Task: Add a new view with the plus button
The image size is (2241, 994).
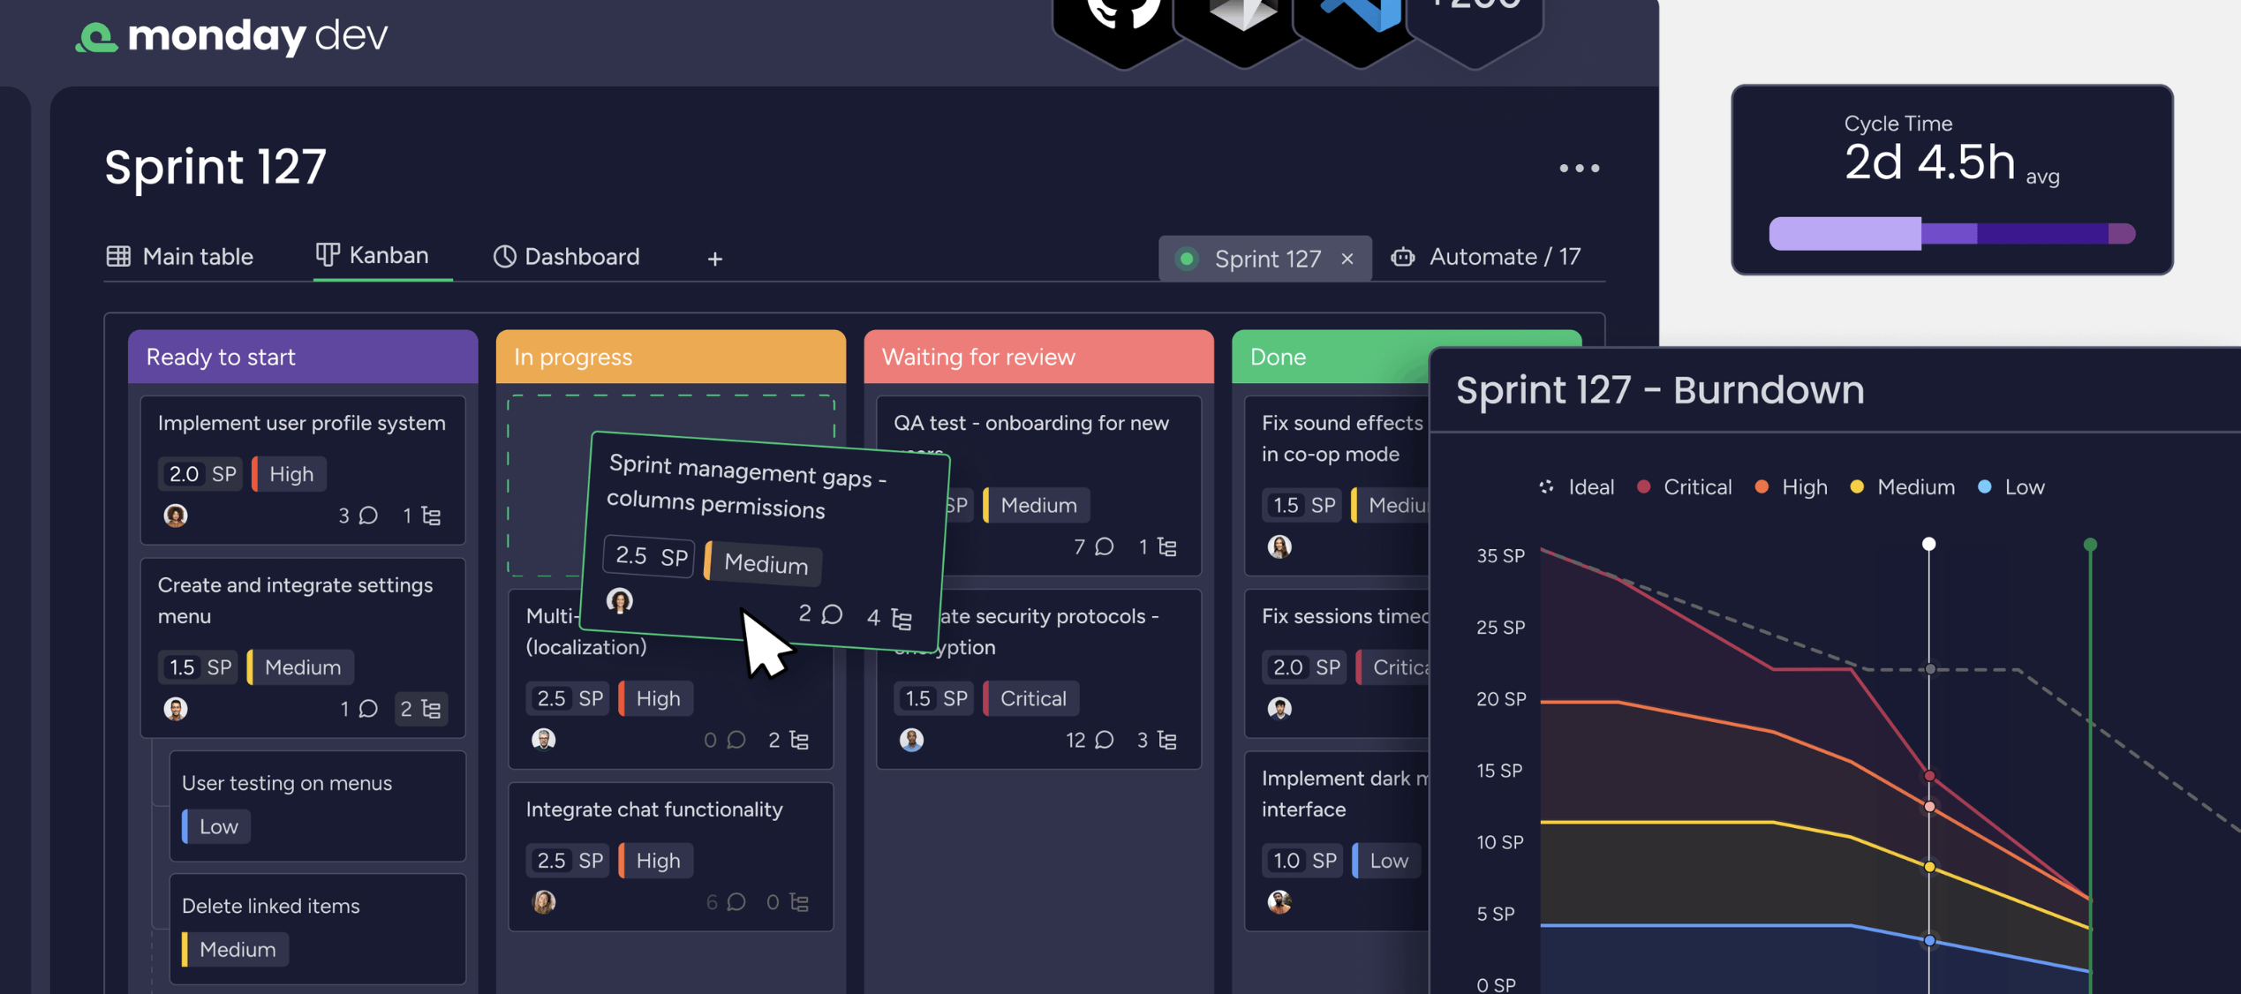Action: click(x=714, y=259)
